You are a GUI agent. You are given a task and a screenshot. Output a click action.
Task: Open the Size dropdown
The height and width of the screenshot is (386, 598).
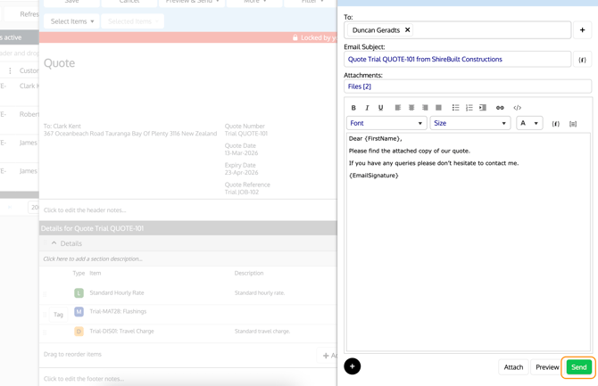469,124
